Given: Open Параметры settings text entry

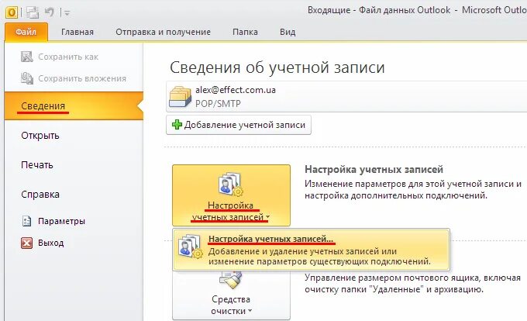Looking at the screenshot, I should [61, 221].
